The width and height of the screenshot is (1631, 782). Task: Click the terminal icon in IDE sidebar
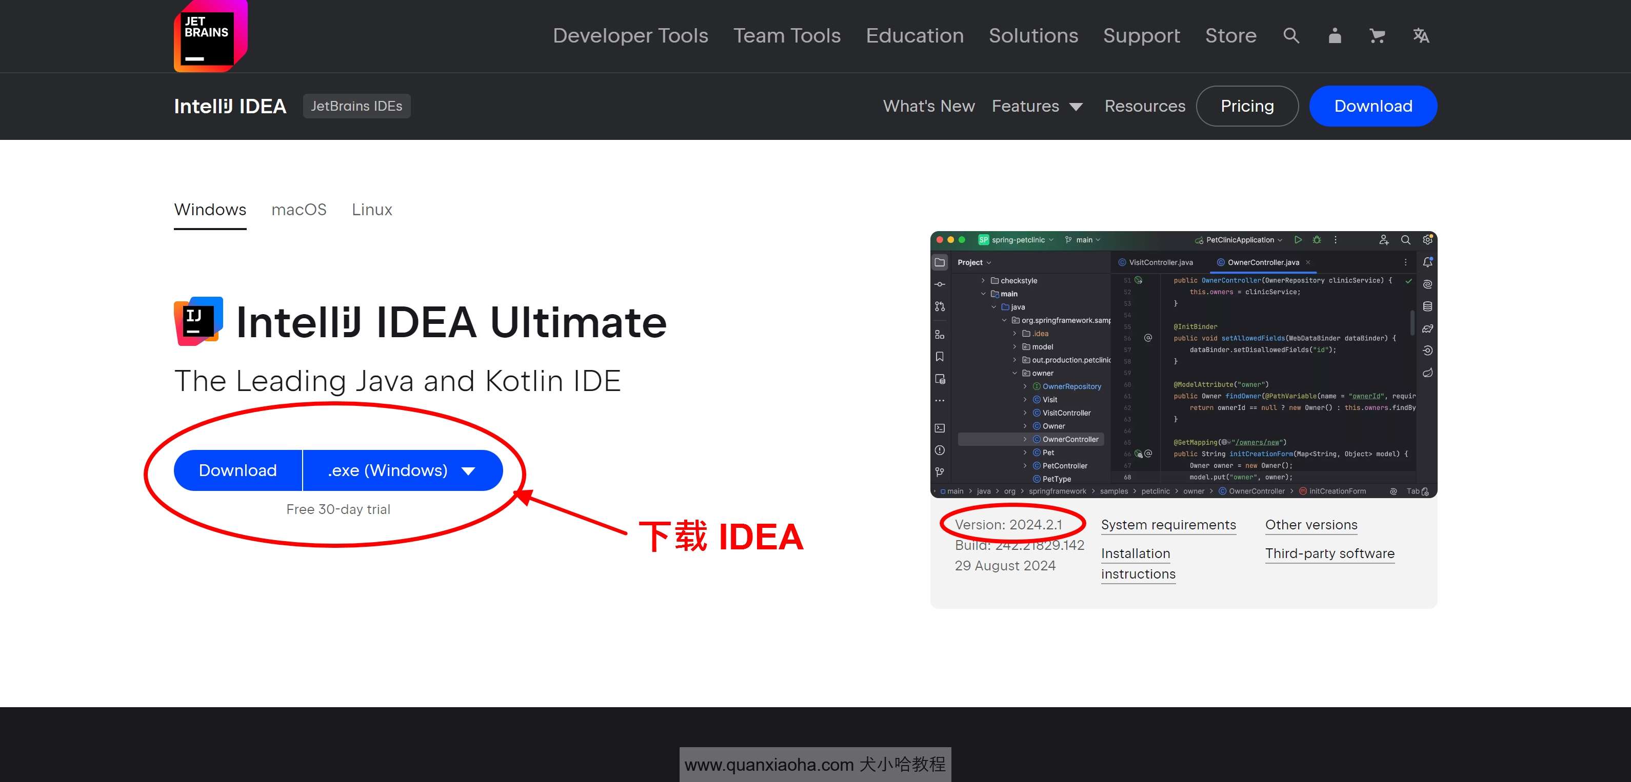coord(940,428)
